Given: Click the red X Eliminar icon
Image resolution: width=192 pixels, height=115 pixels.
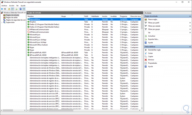Looking at the screenshot, I should pos(146,60).
